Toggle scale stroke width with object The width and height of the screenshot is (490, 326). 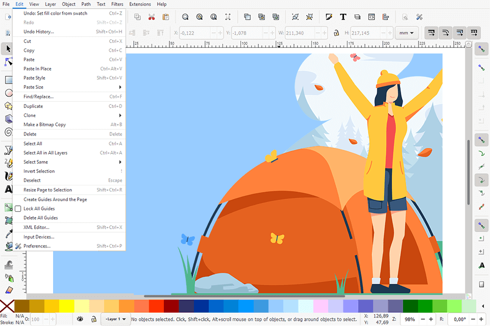point(431,33)
